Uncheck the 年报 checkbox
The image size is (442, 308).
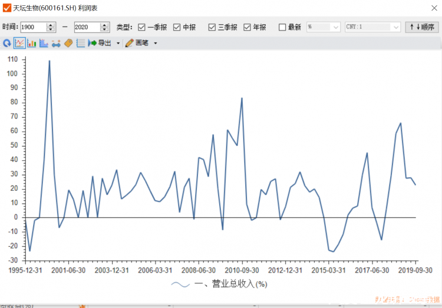247,27
